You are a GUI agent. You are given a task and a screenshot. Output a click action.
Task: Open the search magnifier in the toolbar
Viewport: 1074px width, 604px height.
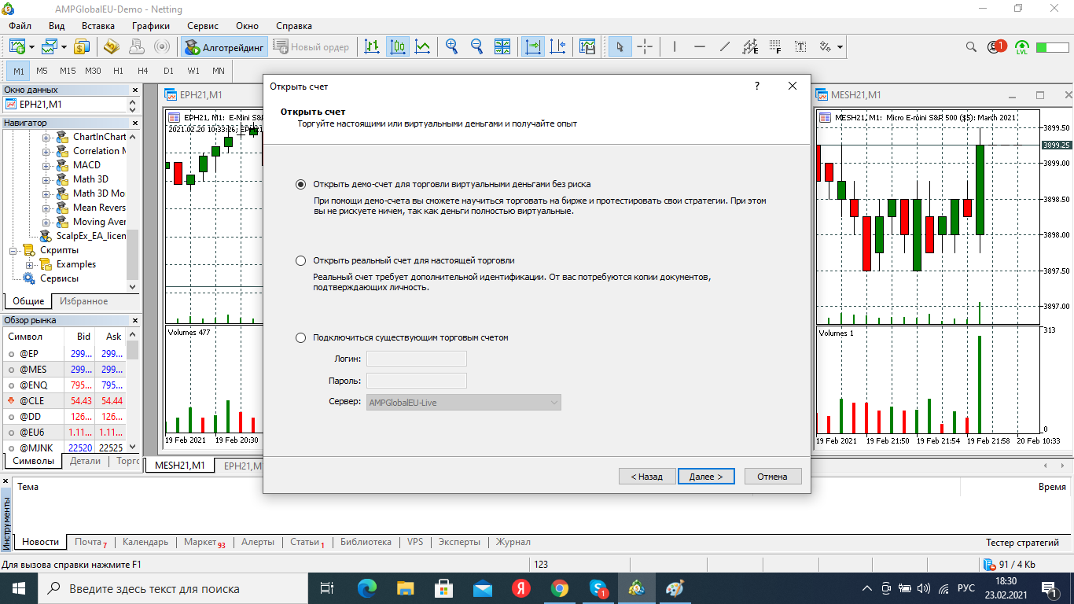tap(972, 46)
